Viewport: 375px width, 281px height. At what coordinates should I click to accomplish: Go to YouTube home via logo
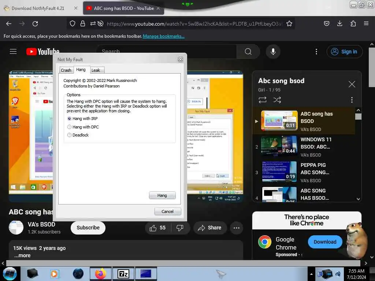pyautogui.click(x=43, y=51)
